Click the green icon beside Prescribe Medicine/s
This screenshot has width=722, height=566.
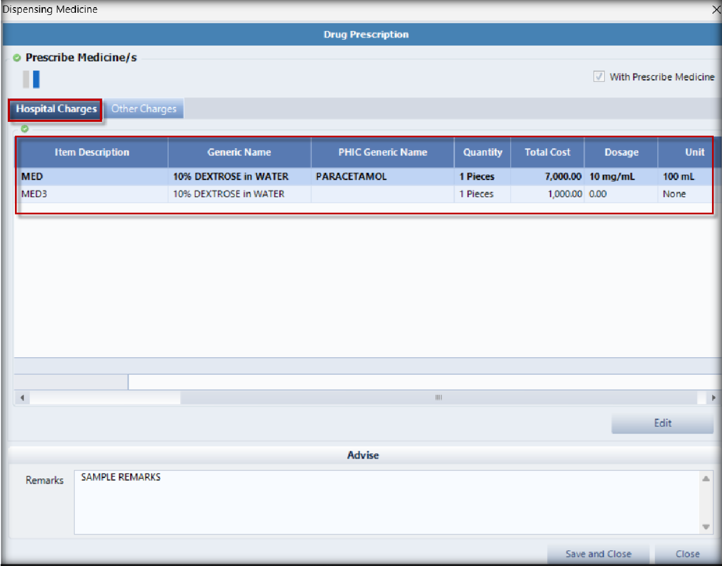click(17, 58)
